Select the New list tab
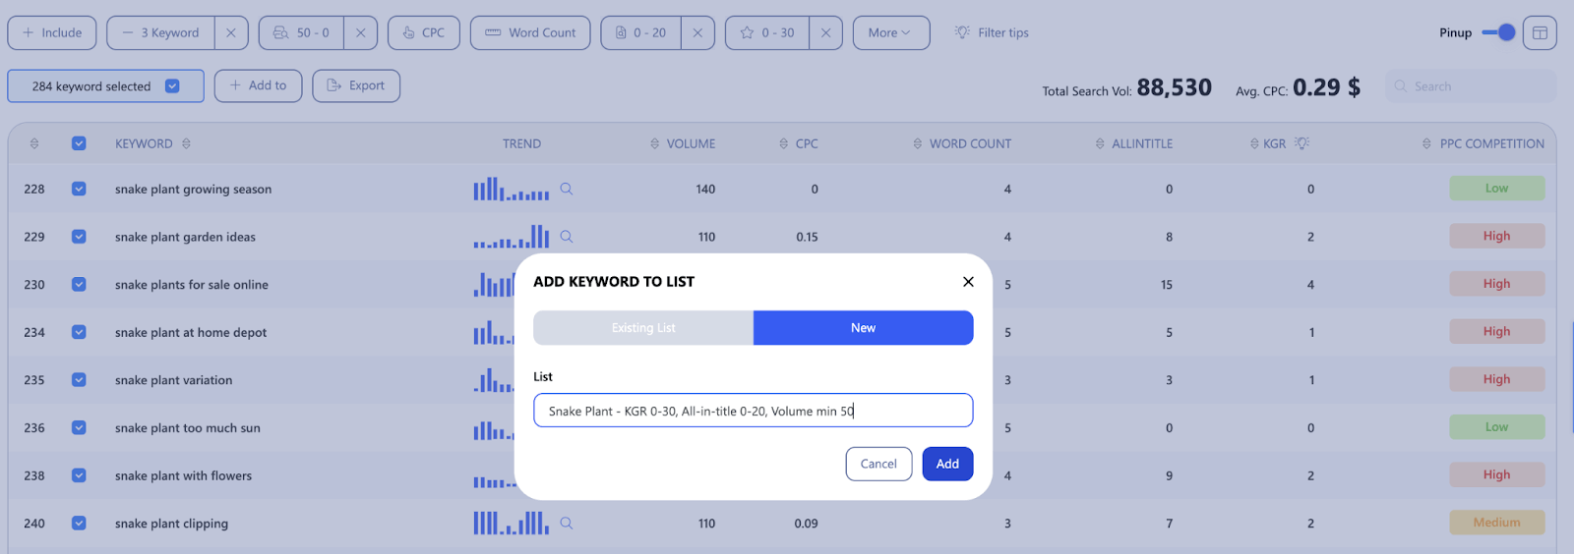The height and width of the screenshot is (554, 1574). point(863,328)
